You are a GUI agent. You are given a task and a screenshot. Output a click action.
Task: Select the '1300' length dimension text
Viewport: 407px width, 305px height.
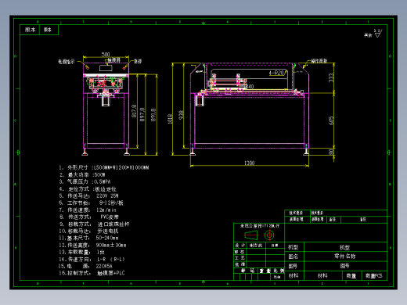coord(249,163)
